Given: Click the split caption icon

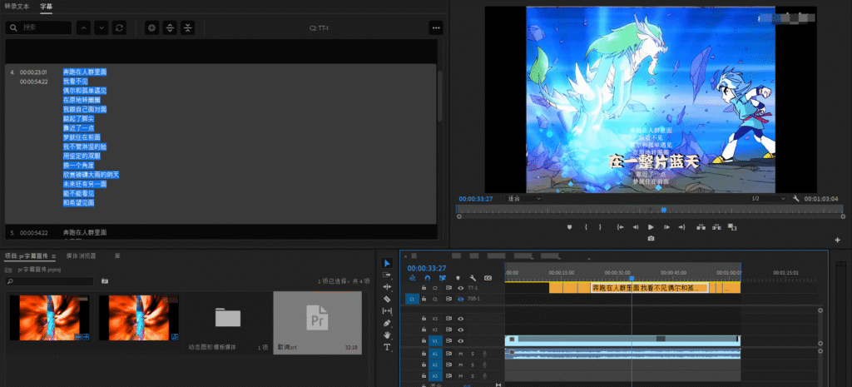Looking at the screenshot, I should pyautogui.click(x=170, y=27).
